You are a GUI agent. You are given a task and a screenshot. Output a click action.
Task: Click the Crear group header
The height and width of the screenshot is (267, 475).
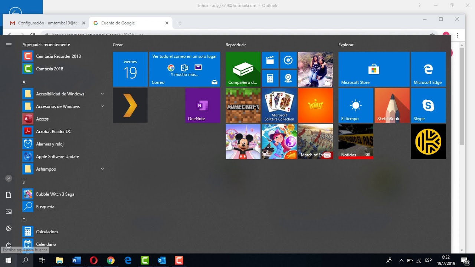pyautogui.click(x=118, y=45)
